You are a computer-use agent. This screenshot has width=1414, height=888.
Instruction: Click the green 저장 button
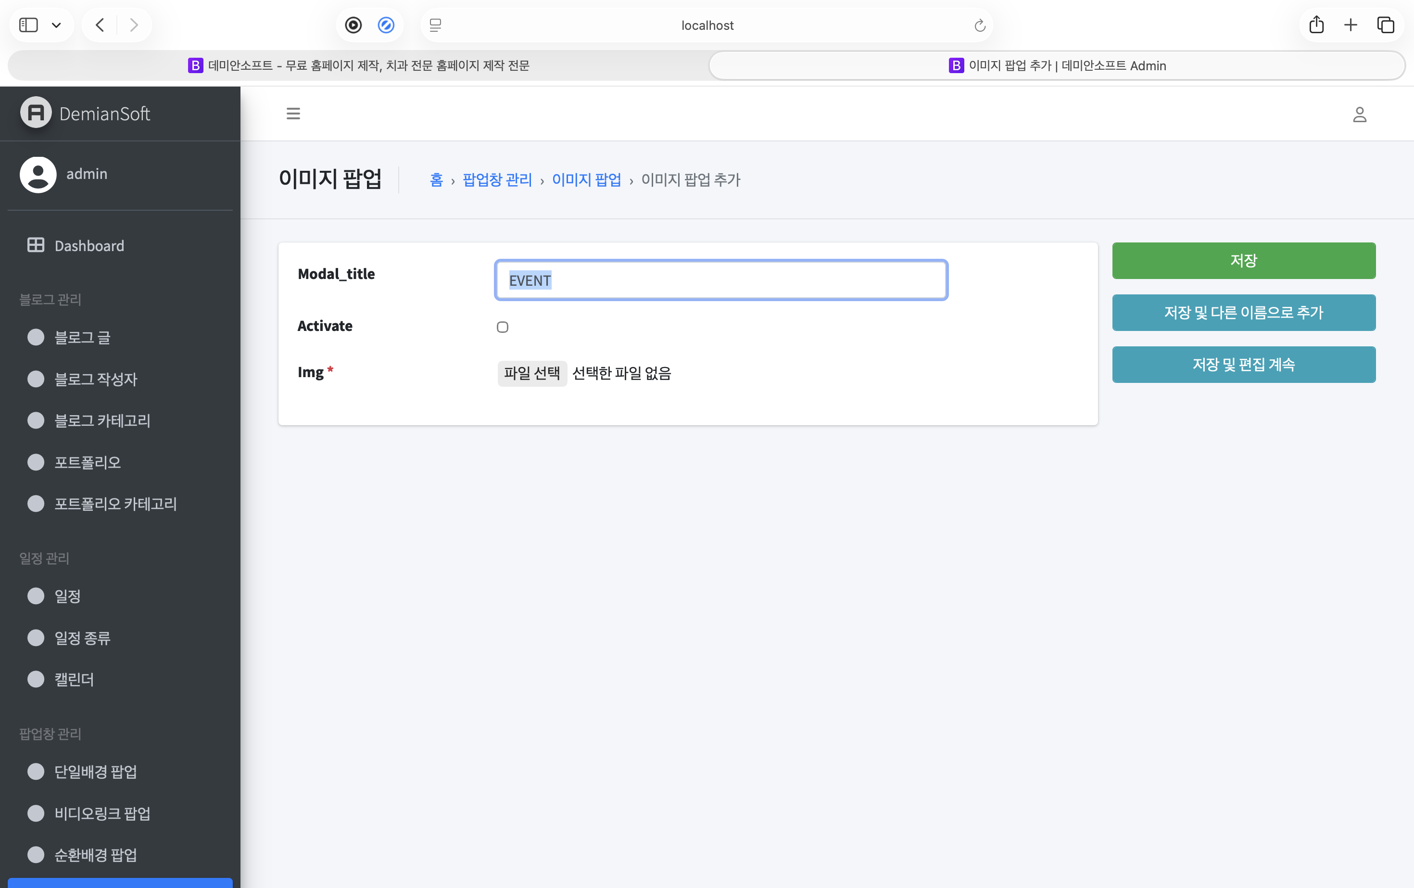tap(1243, 260)
